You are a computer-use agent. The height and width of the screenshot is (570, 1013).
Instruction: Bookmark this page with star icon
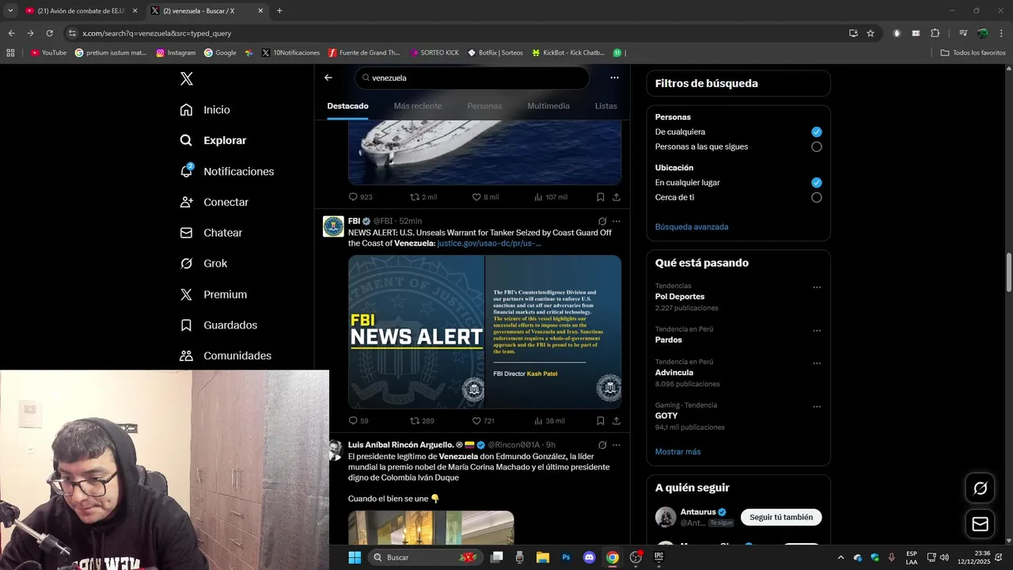tap(871, 33)
